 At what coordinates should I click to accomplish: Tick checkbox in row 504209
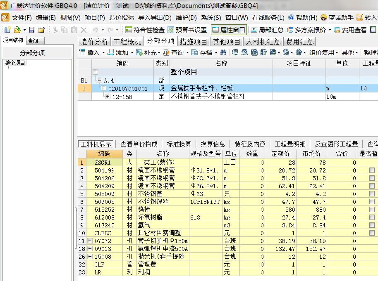[372, 186]
